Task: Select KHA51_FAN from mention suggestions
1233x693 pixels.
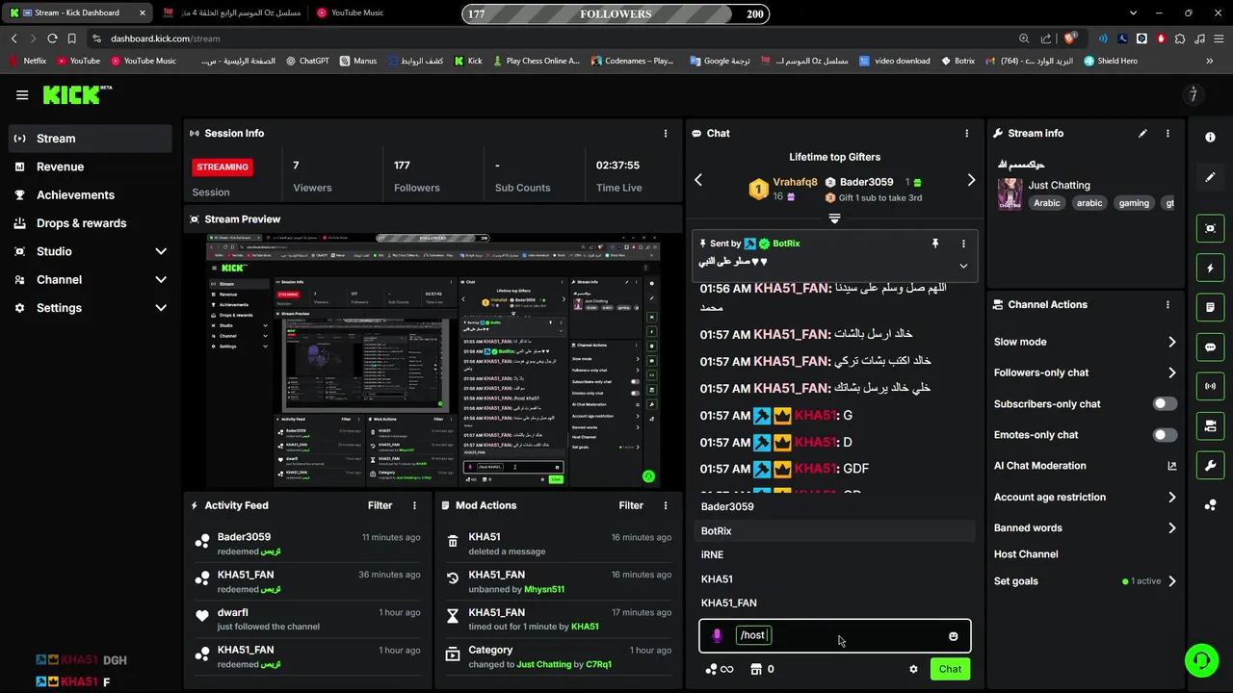Action: click(x=834, y=603)
